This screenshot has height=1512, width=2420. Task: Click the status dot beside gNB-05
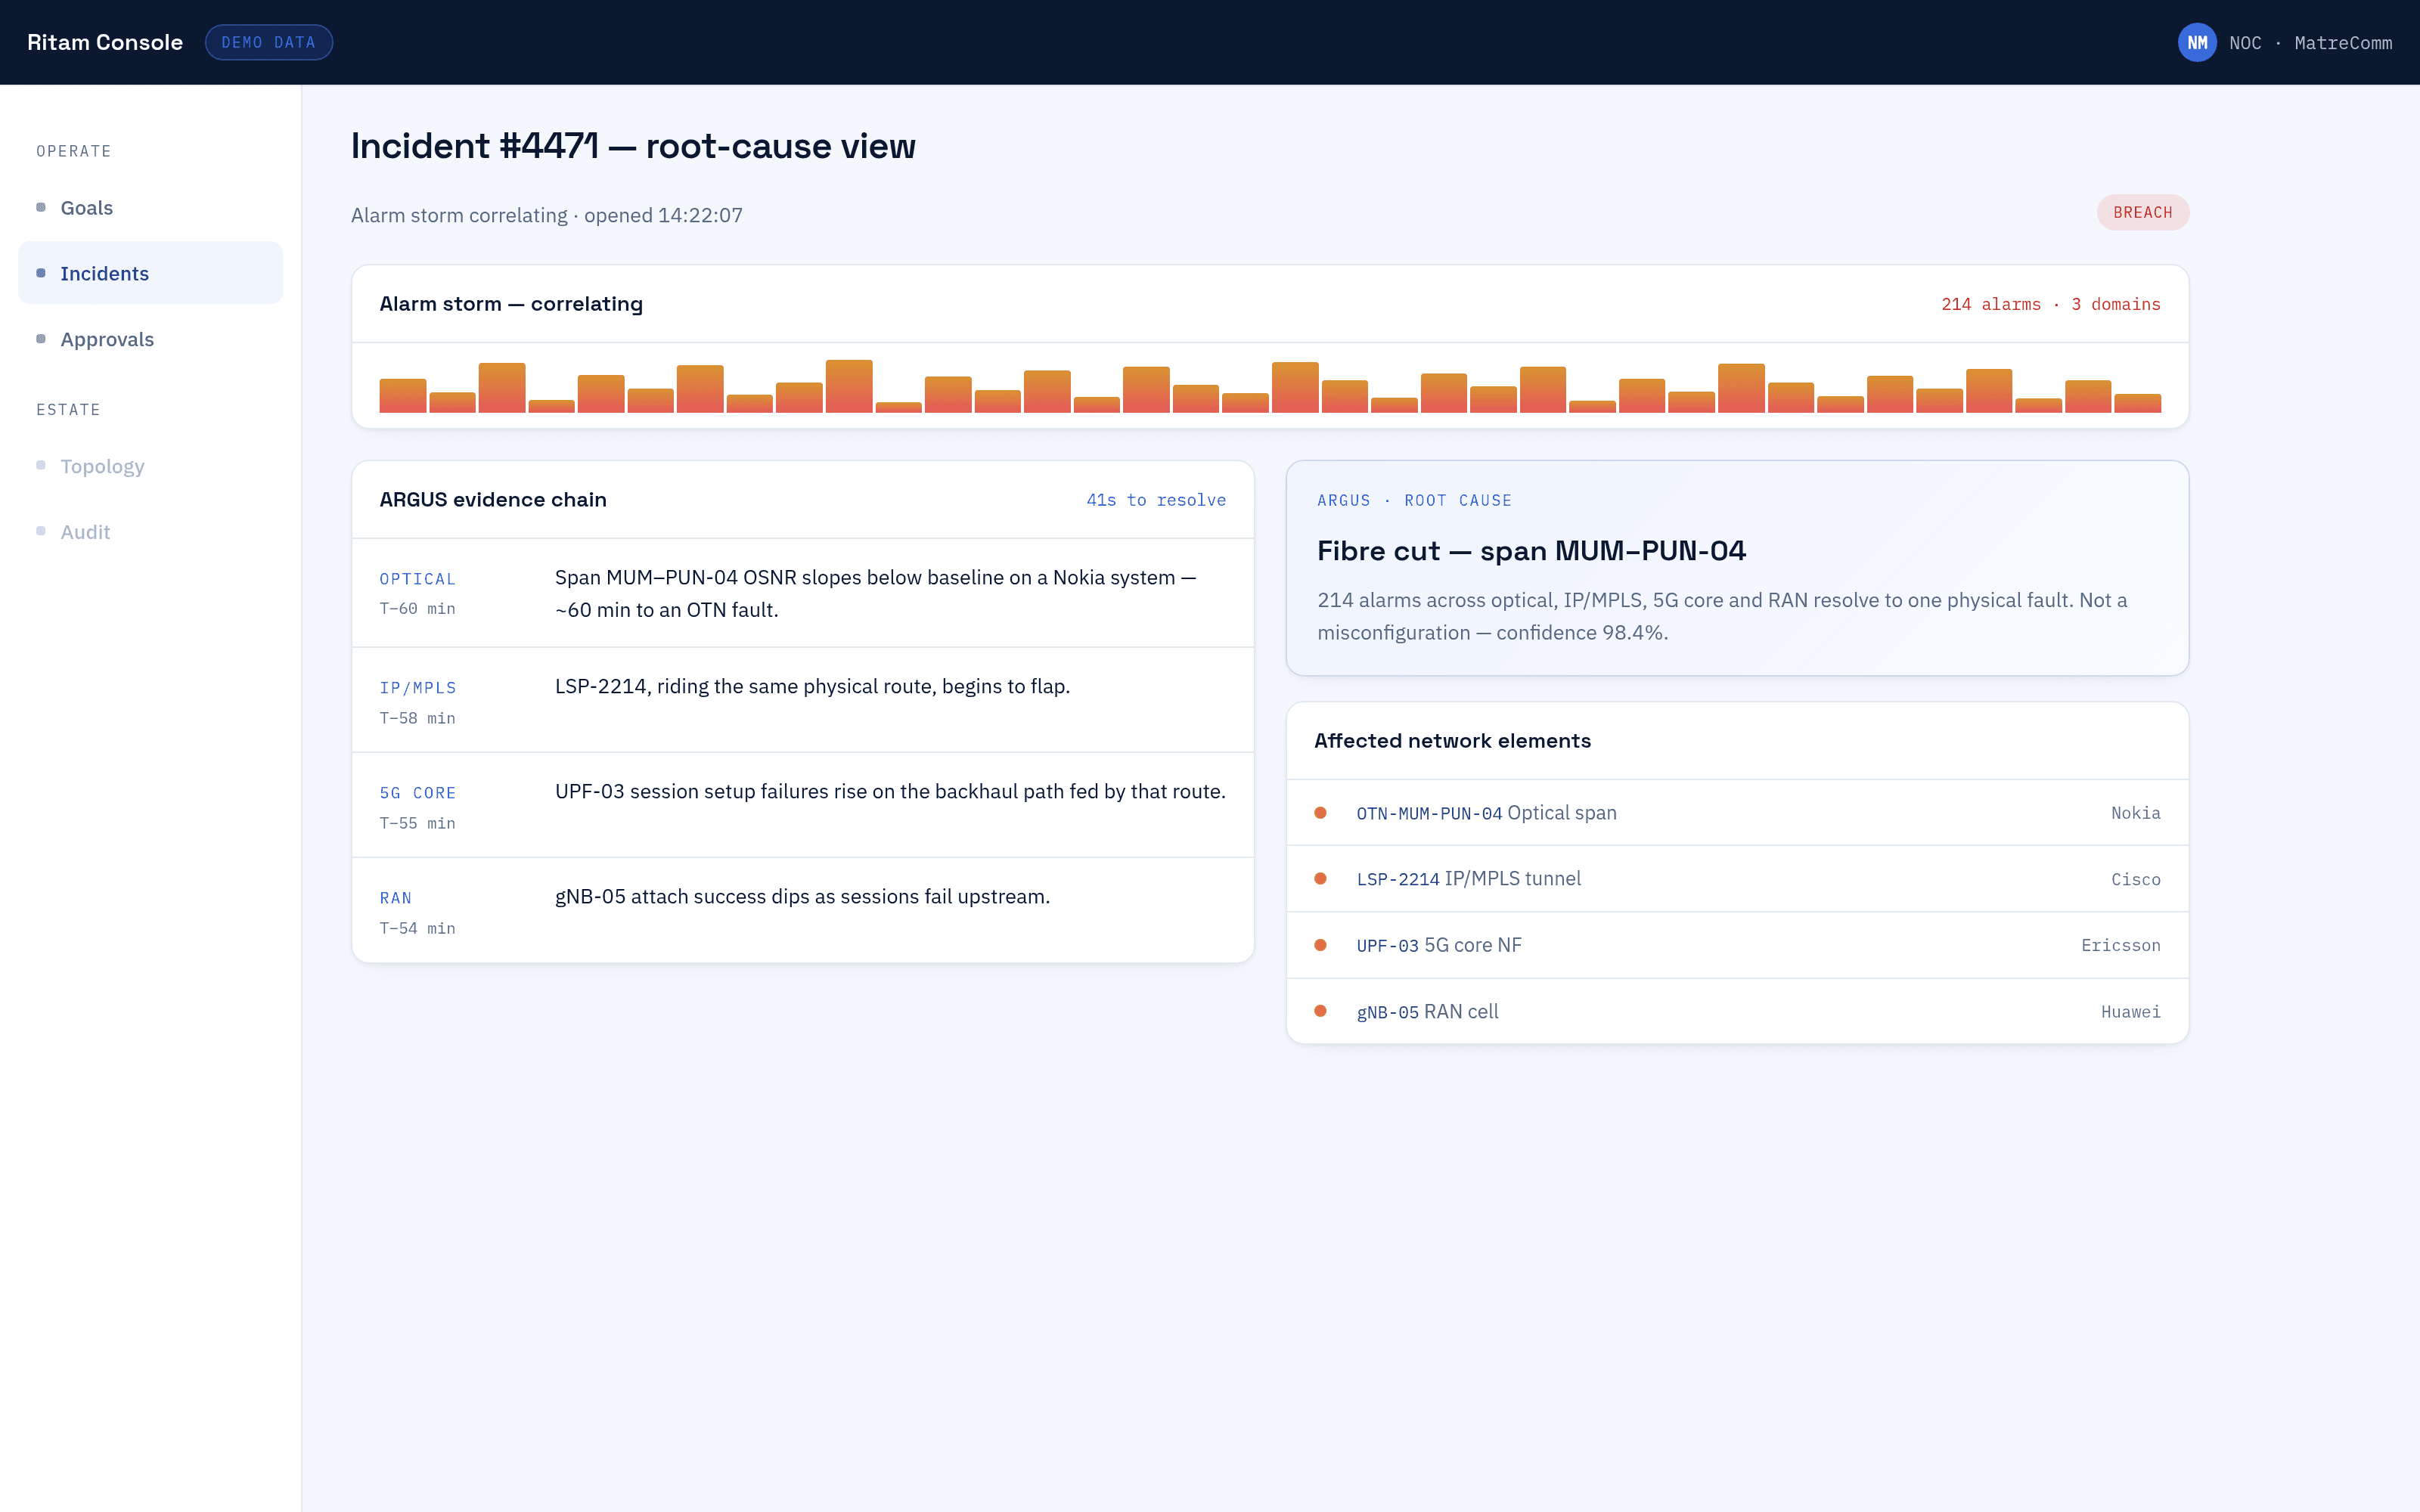(x=1320, y=1011)
